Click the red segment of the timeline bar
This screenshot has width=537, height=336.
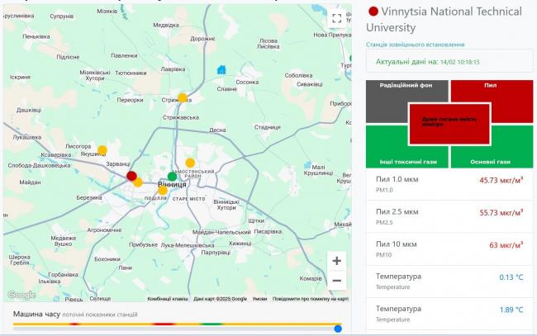pos(164,324)
